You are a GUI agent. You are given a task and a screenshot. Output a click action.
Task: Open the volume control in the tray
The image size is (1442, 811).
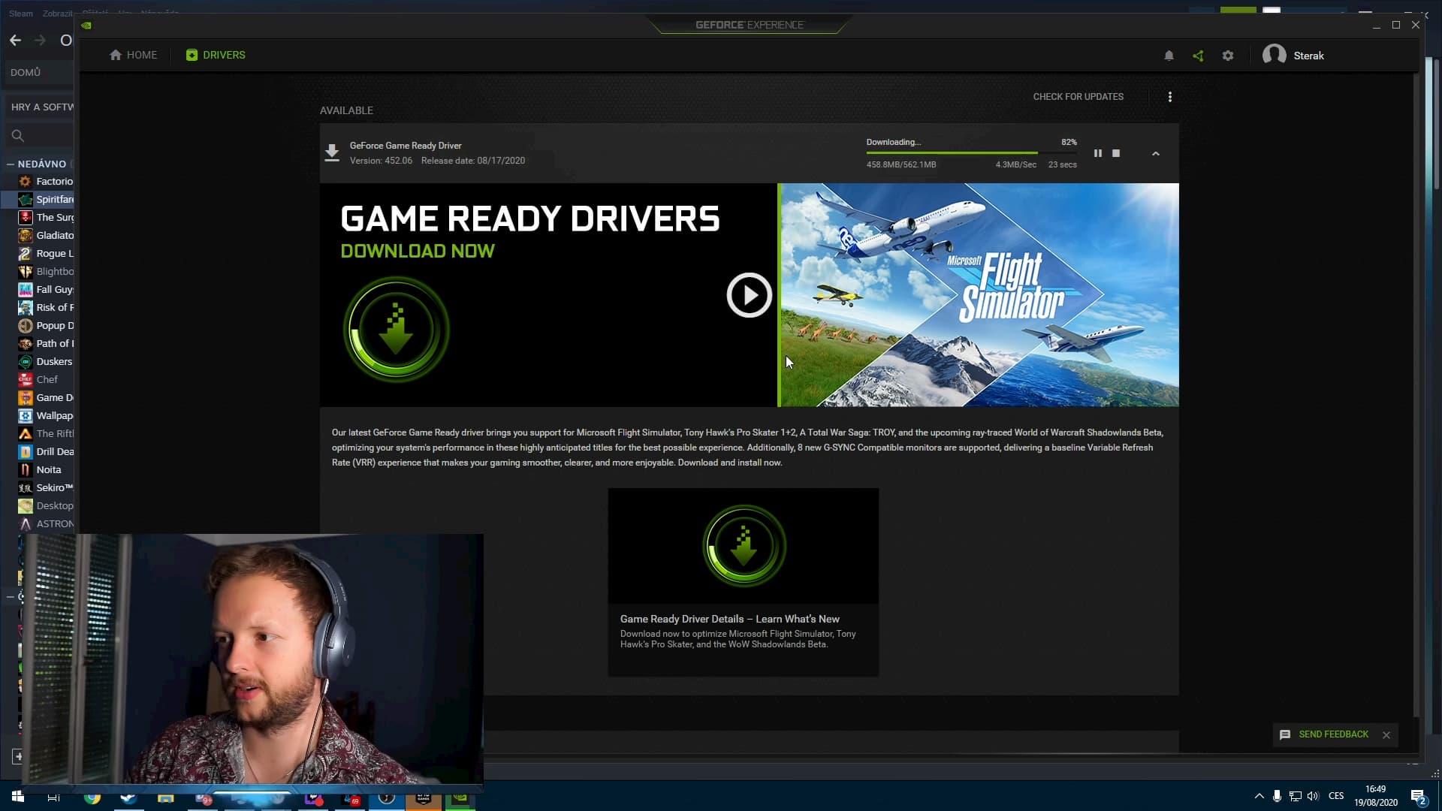pyautogui.click(x=1313, y=796)
